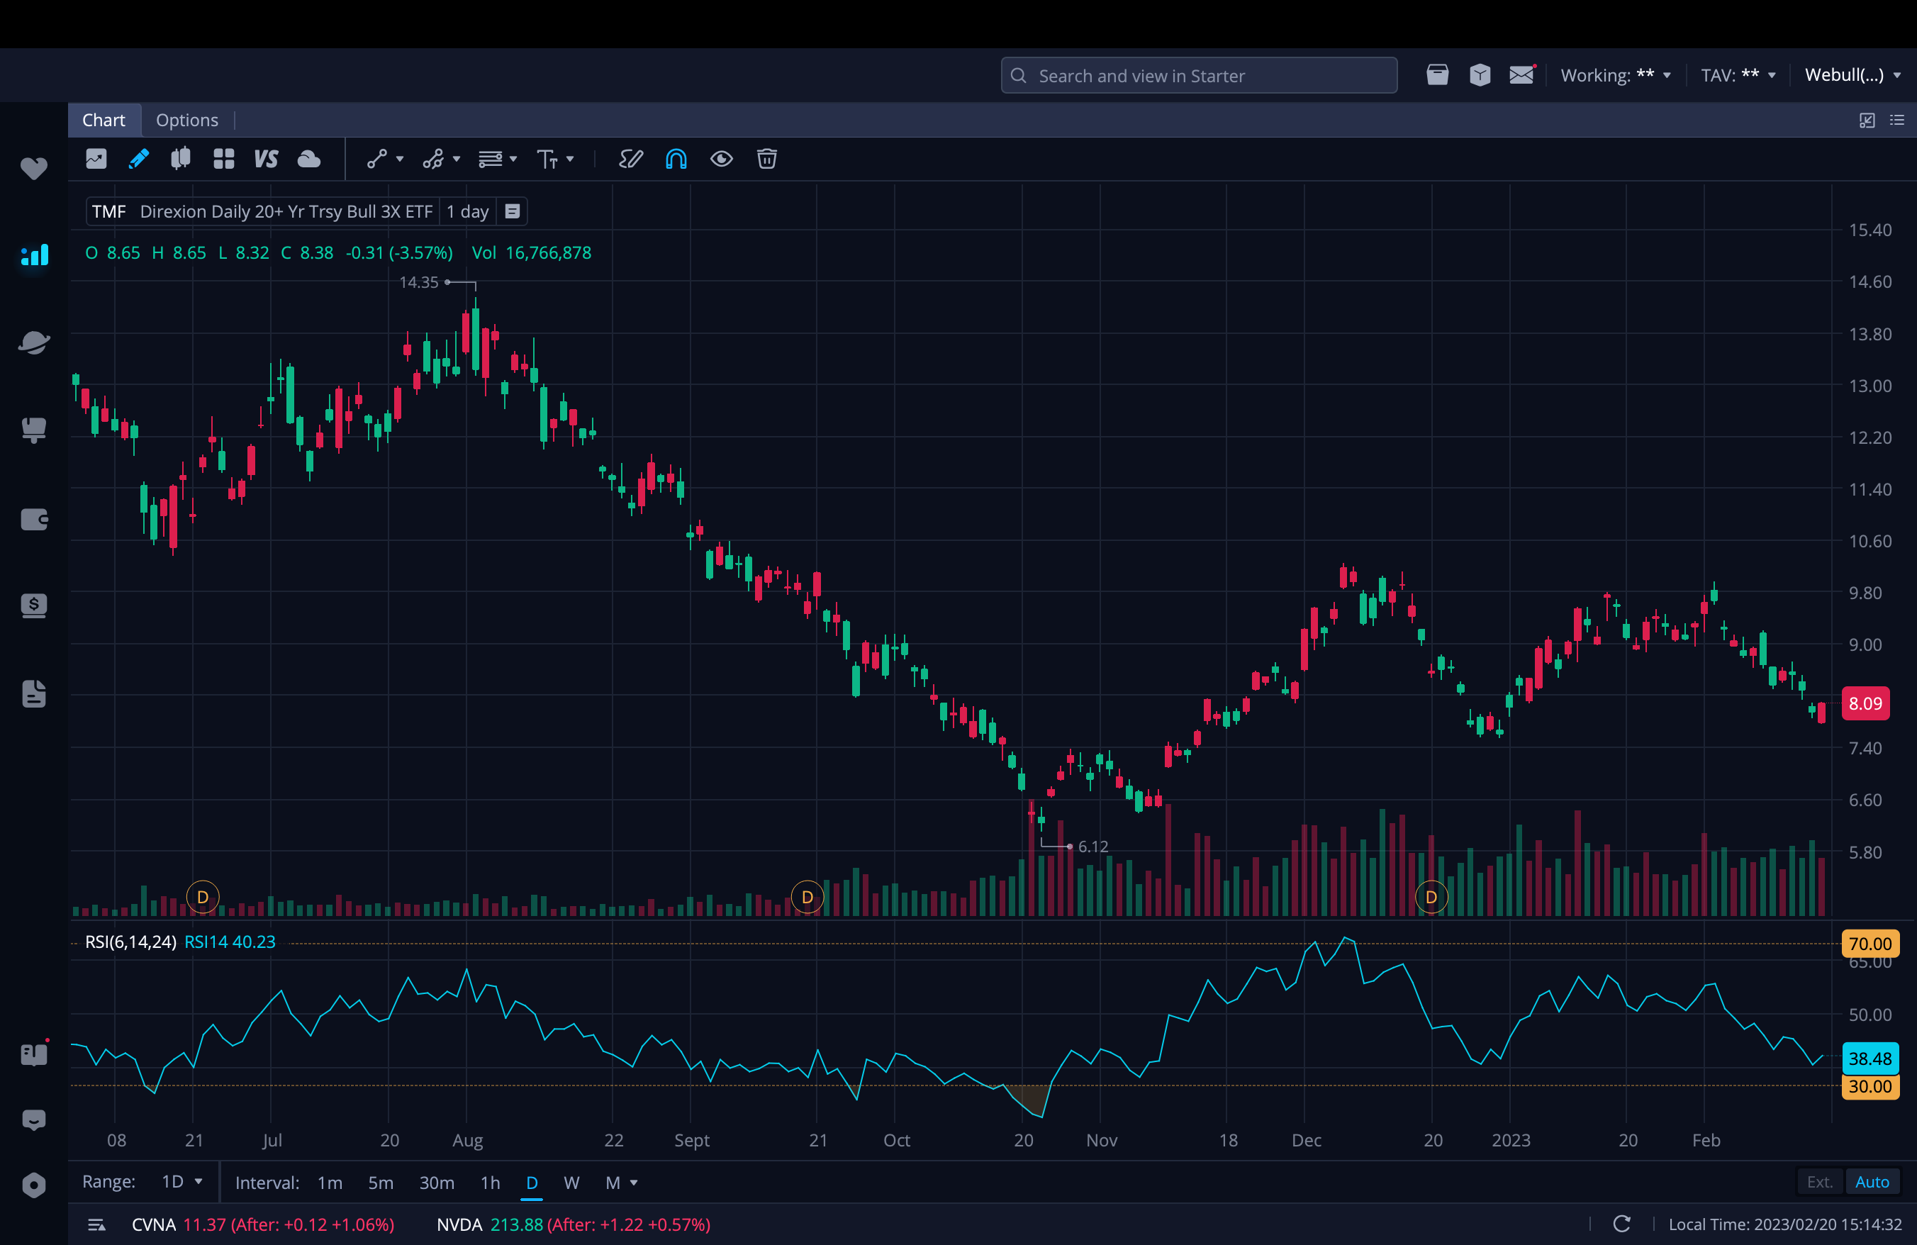Open the watchlist heart icon in sidebar
1917x1245 pixels.
tap(34, 168)
